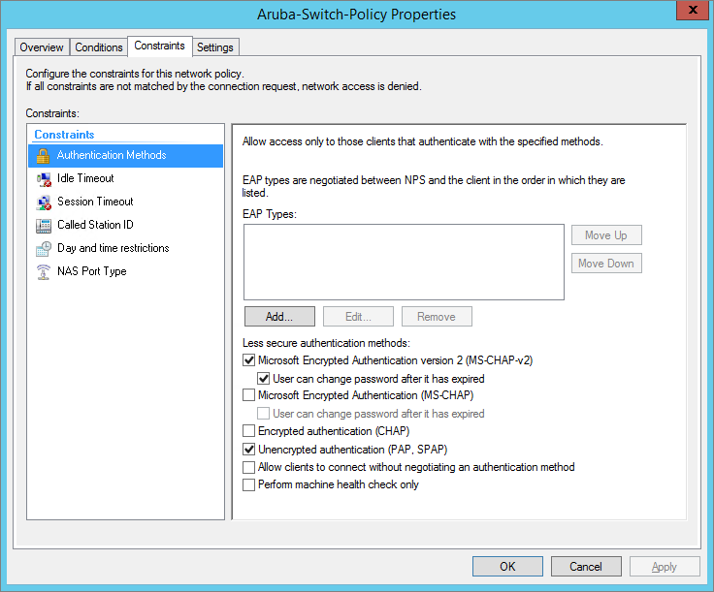Select Authentication Methods text in constraints list
The width and height of the screenshot is (714, 592).
pyautogui.click(x=112, y=155)
